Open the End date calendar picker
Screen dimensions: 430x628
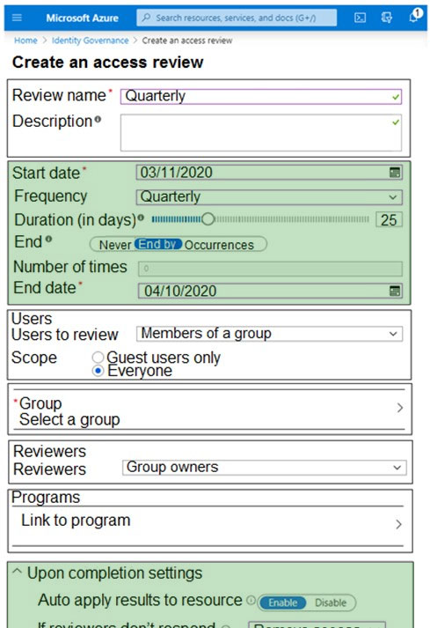(x=395, y=291)
